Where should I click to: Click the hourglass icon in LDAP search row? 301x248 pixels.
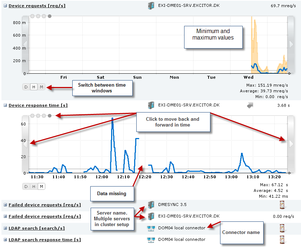pyautogui.click(x=283, y=228)
